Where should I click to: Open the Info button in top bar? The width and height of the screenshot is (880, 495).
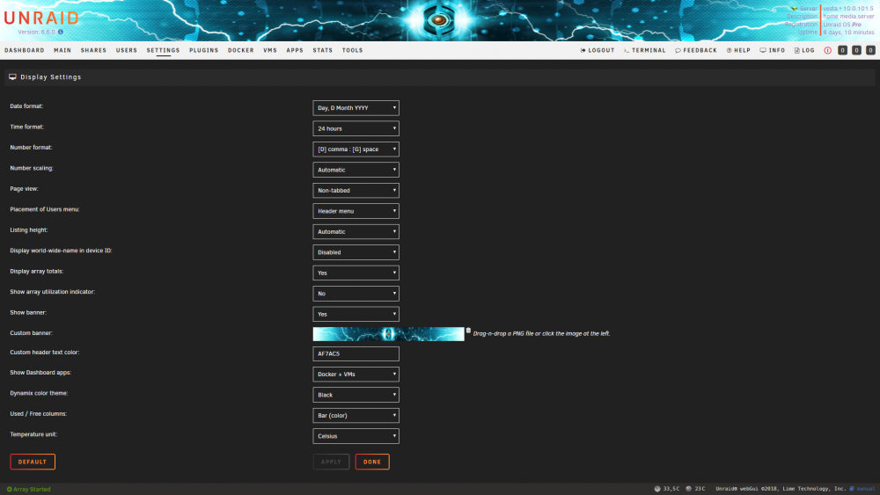pyautogui.click(x=773, y=50)
